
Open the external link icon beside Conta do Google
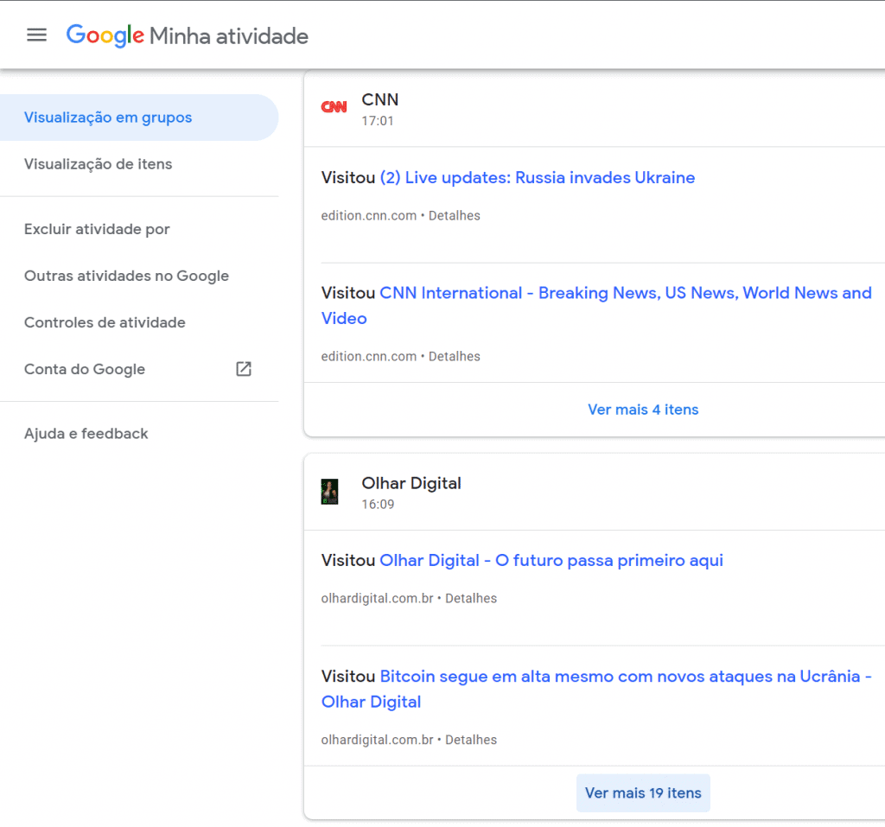(243, 369)
